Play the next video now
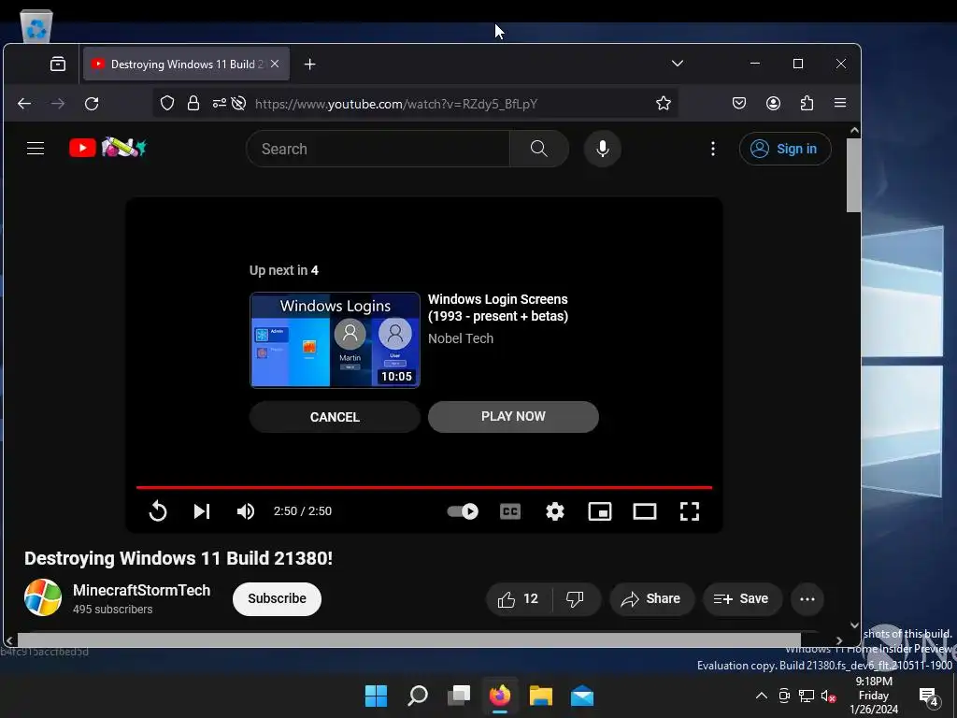Screen dimensions: 957x718 pyautogui.click(x=513, y=416)
